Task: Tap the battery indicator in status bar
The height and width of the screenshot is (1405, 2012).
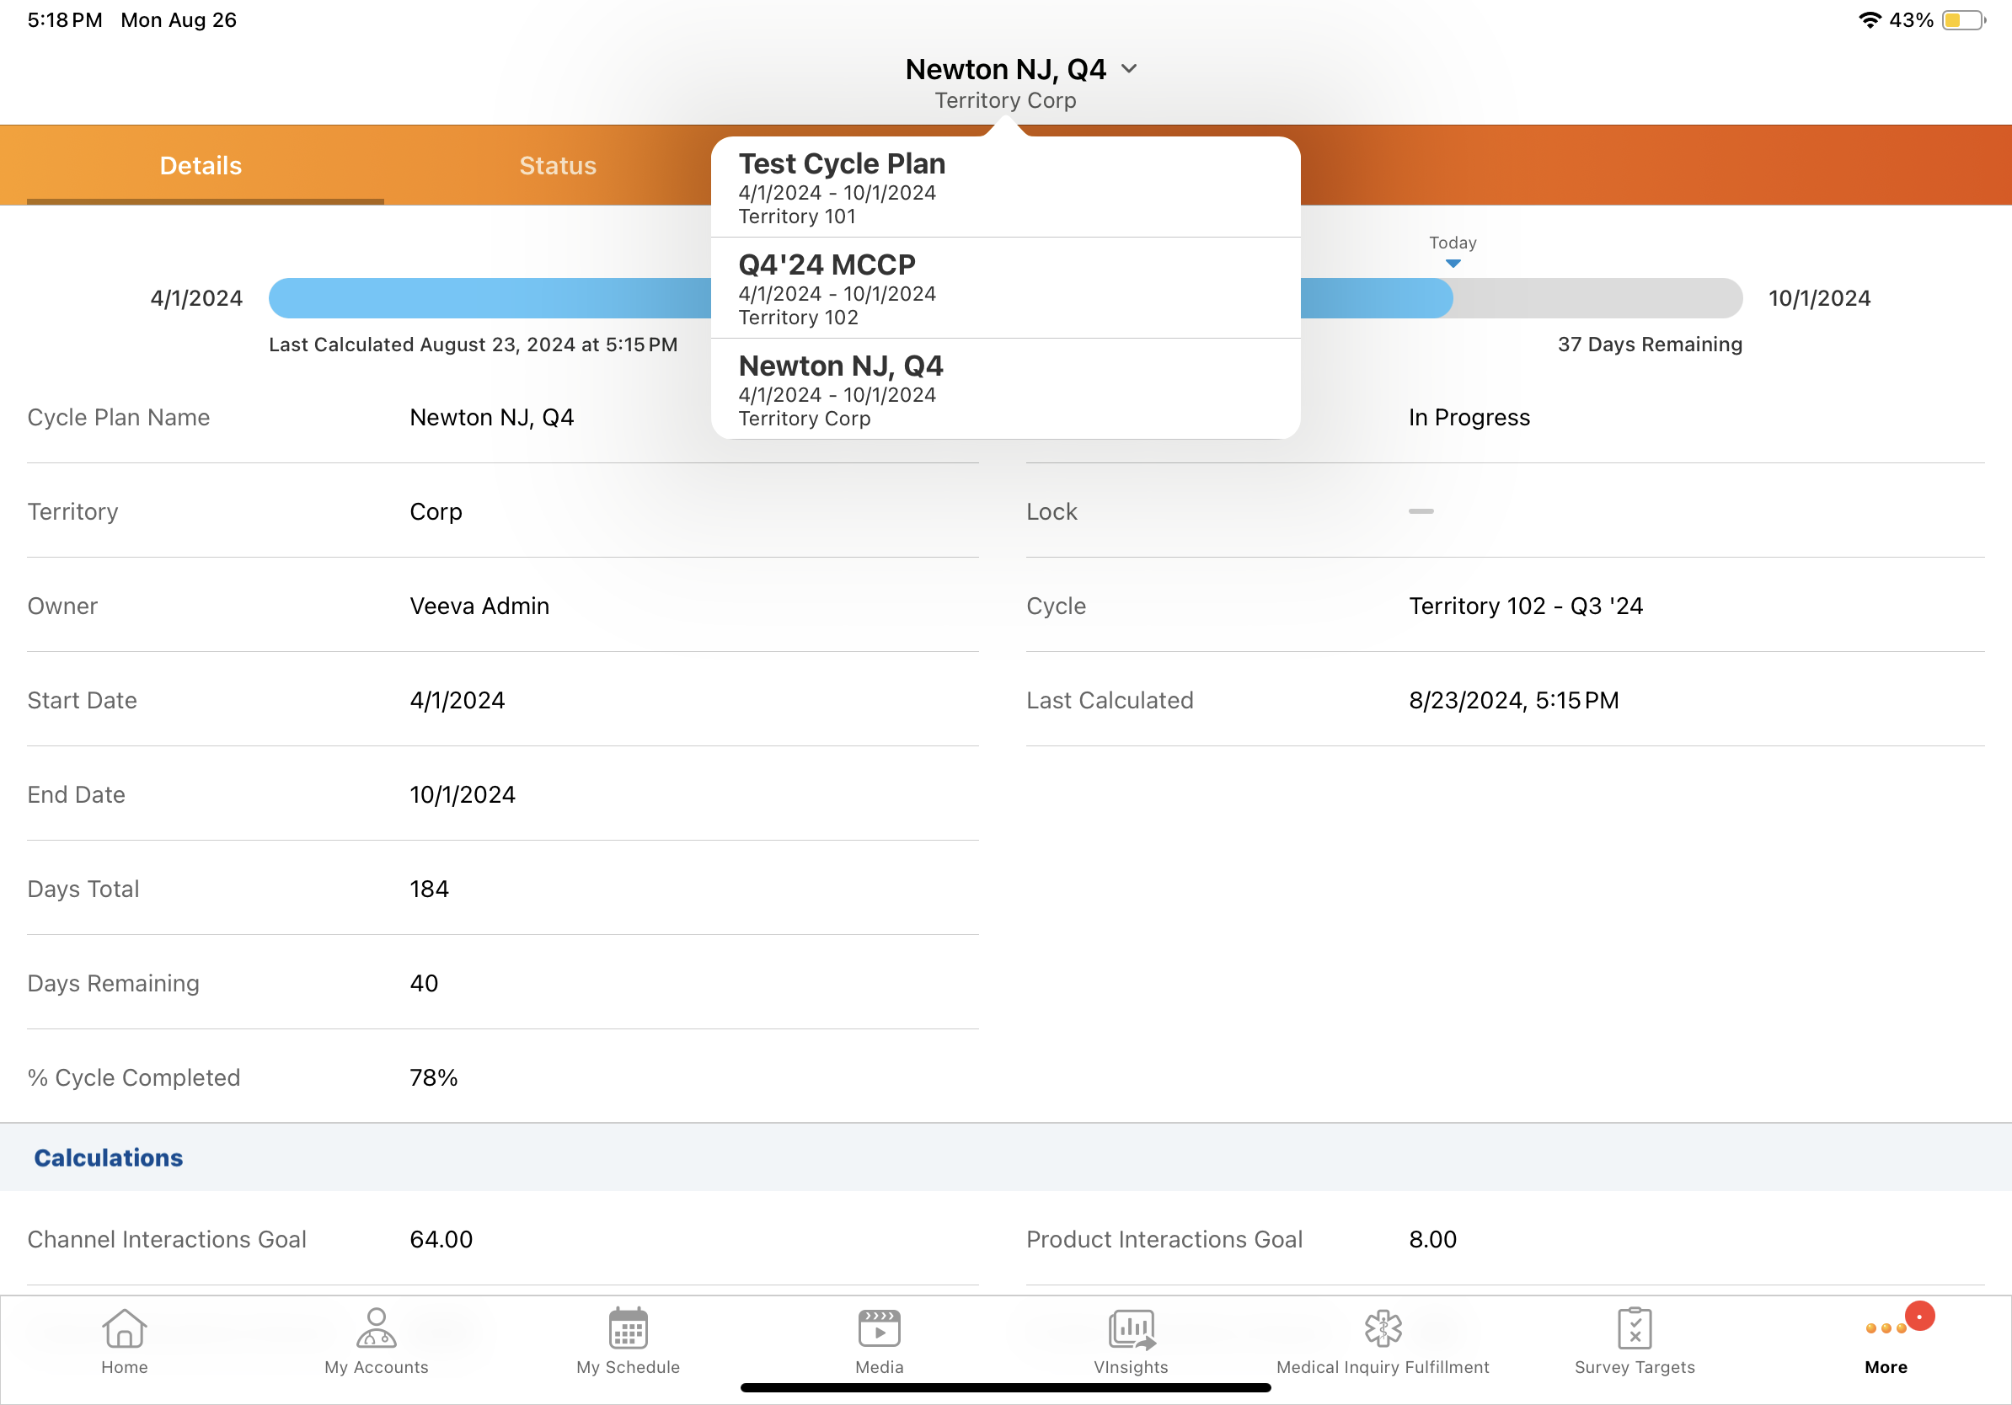Action: [1962, 20]
